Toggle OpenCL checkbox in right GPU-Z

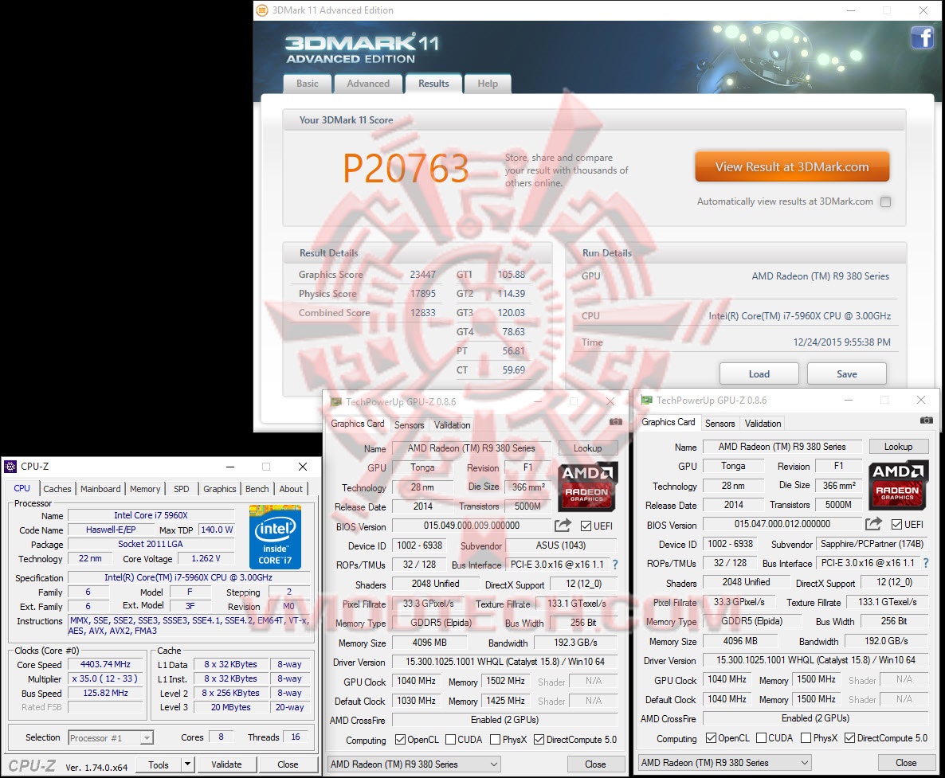click(x=712, y=737)
